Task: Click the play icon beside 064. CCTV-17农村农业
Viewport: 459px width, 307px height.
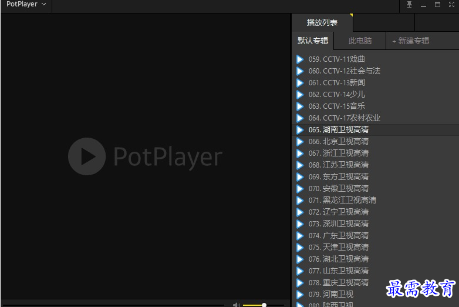Action: pos(300,118)
